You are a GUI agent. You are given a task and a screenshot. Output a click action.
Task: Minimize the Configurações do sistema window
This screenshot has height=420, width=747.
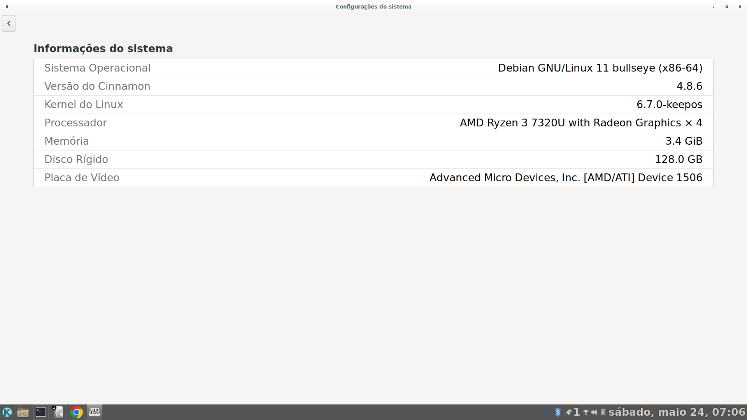714,7
